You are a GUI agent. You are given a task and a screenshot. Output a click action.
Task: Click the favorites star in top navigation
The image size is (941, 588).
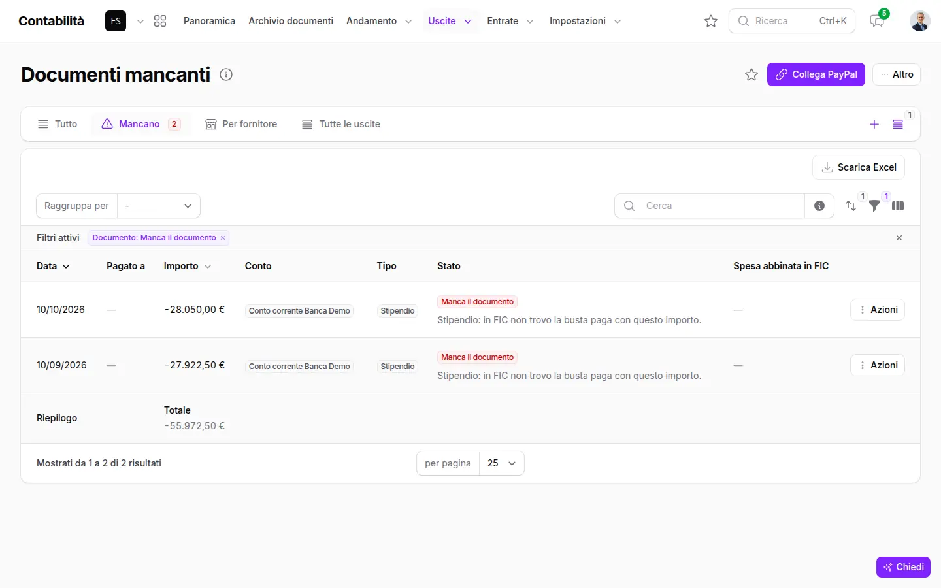tap(711, 21)
